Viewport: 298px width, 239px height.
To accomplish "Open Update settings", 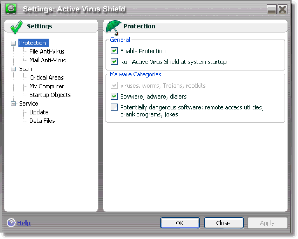I will (39, 112).
